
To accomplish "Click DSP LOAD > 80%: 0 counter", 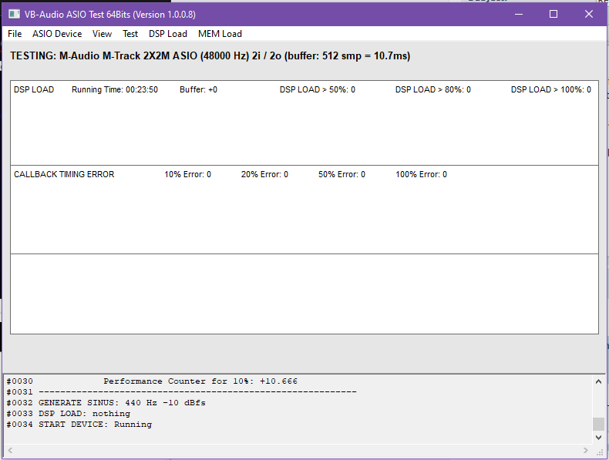I will [433, 89].
